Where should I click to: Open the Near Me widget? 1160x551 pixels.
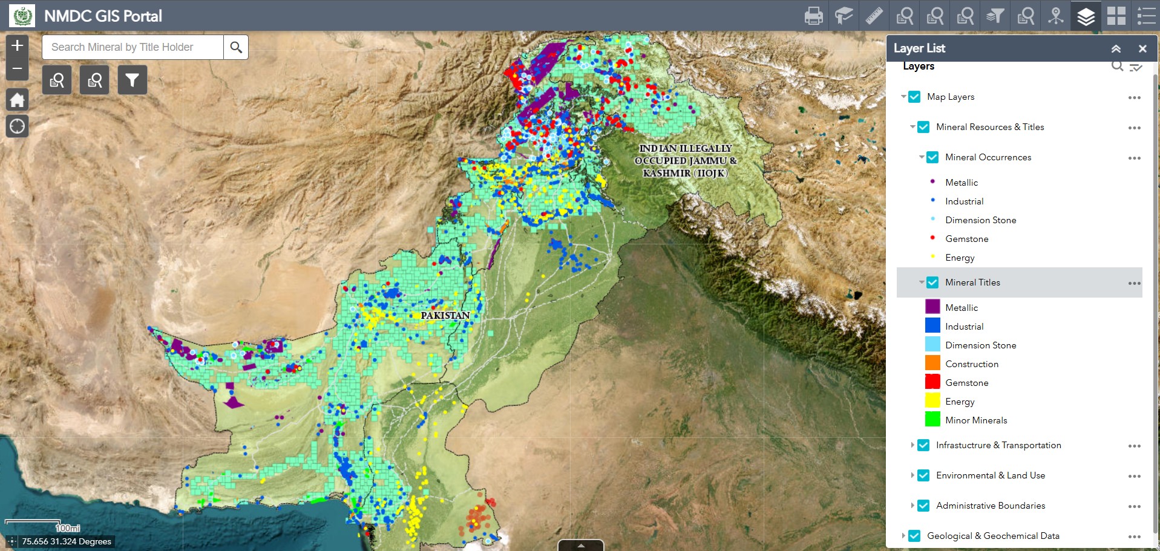click(x=1055, y=16)
